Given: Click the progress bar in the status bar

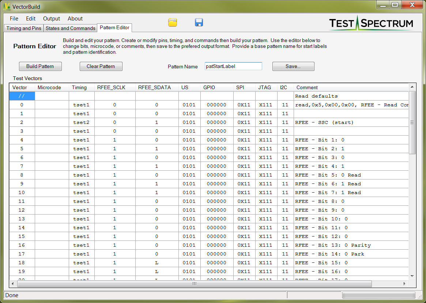Looking at the screenshot, I should 378,295.
